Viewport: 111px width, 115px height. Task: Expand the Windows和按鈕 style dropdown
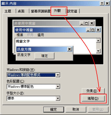click(x=58, y=75)
